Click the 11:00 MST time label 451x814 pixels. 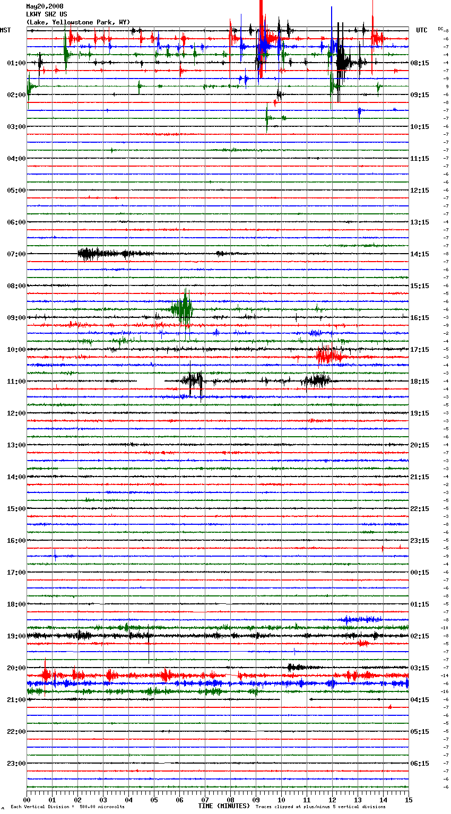16,382
